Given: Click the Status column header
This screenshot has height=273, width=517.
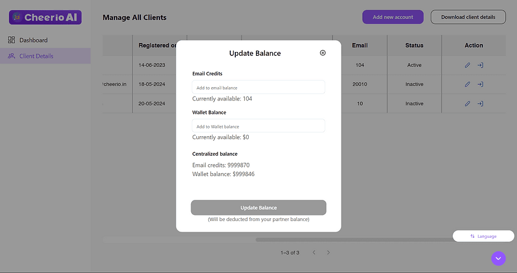Looking at the screenshot, I should click(414, 45).
